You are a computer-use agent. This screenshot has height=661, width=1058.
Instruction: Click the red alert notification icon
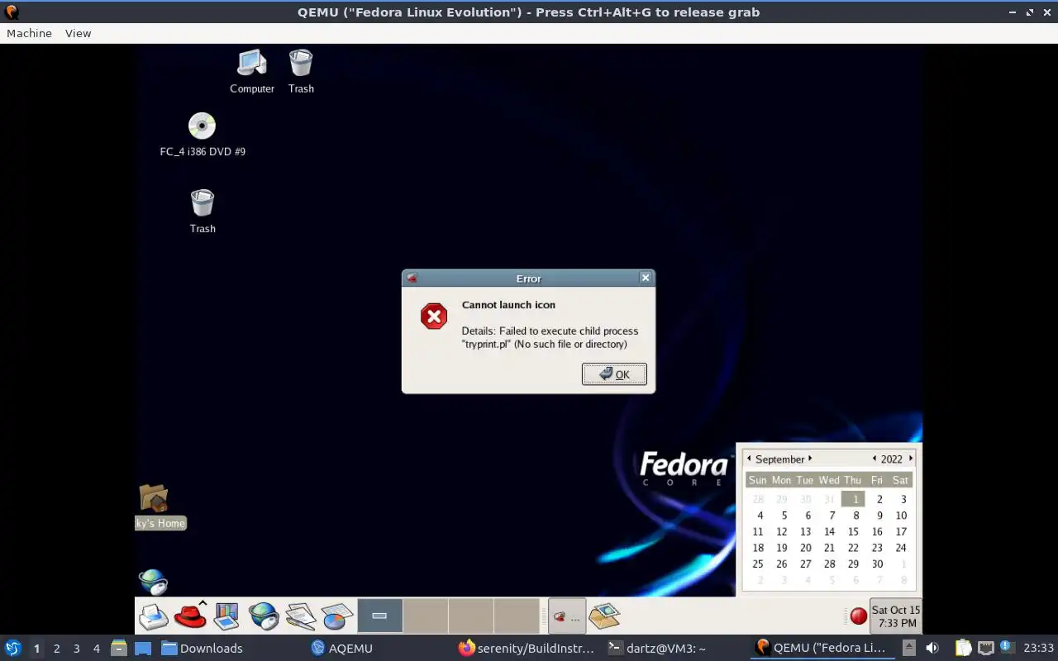tap(859, 616)
